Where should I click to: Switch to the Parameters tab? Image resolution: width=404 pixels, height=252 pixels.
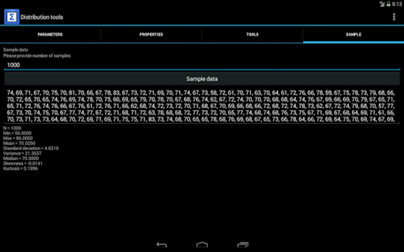[x=50, y=34]
